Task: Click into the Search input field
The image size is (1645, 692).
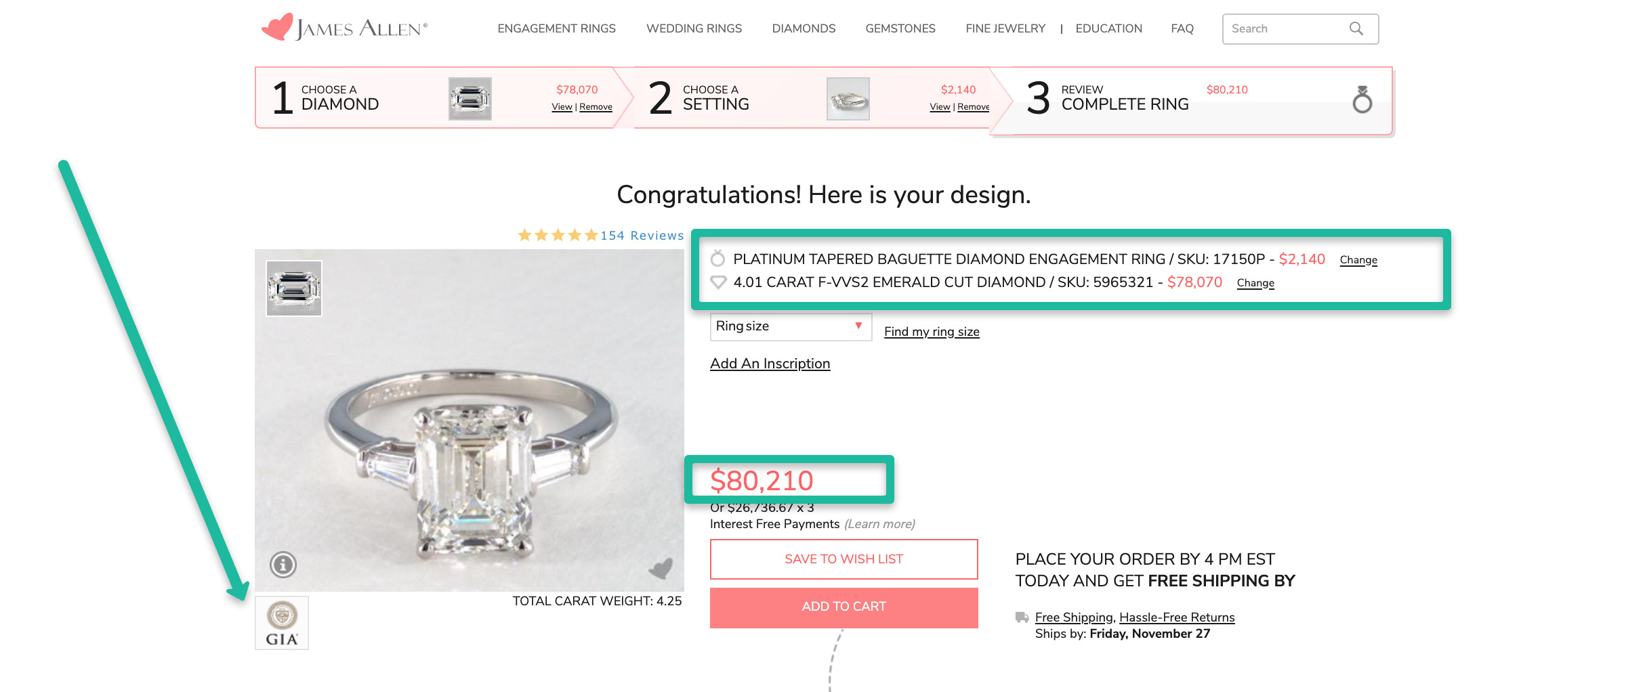Action: (1280, 28)
